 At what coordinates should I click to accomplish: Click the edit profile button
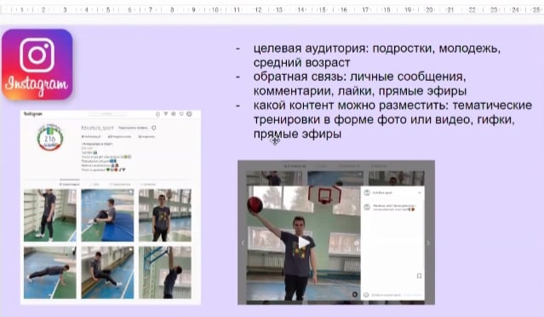click(x=133, y=128)
